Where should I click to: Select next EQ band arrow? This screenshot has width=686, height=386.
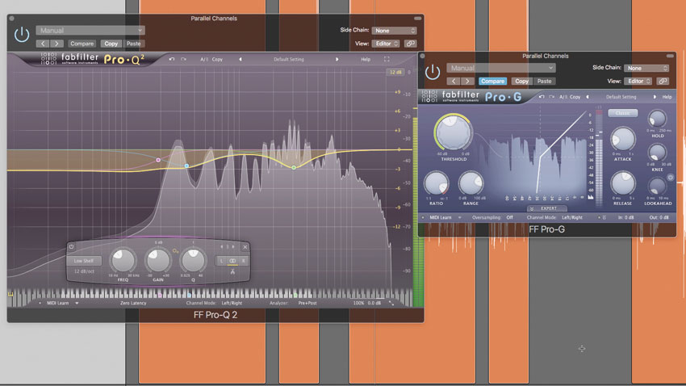[233, 247]
